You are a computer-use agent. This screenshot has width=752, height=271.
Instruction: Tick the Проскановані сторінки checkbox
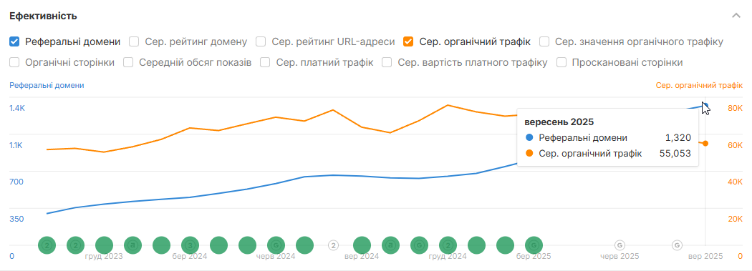click(561, 62)
